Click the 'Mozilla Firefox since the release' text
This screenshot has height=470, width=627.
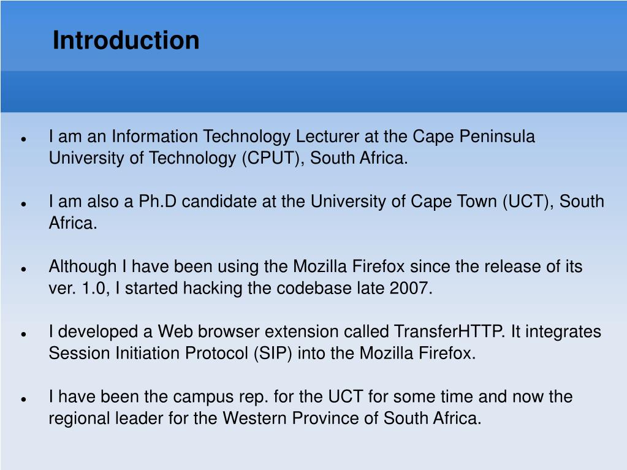coord(406,267)
